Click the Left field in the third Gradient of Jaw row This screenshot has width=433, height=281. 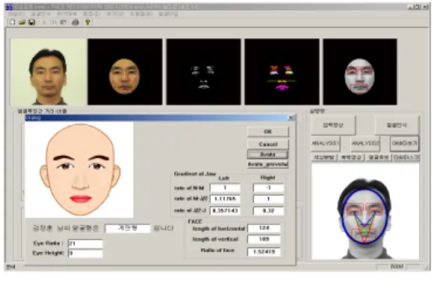pos(225,211)
